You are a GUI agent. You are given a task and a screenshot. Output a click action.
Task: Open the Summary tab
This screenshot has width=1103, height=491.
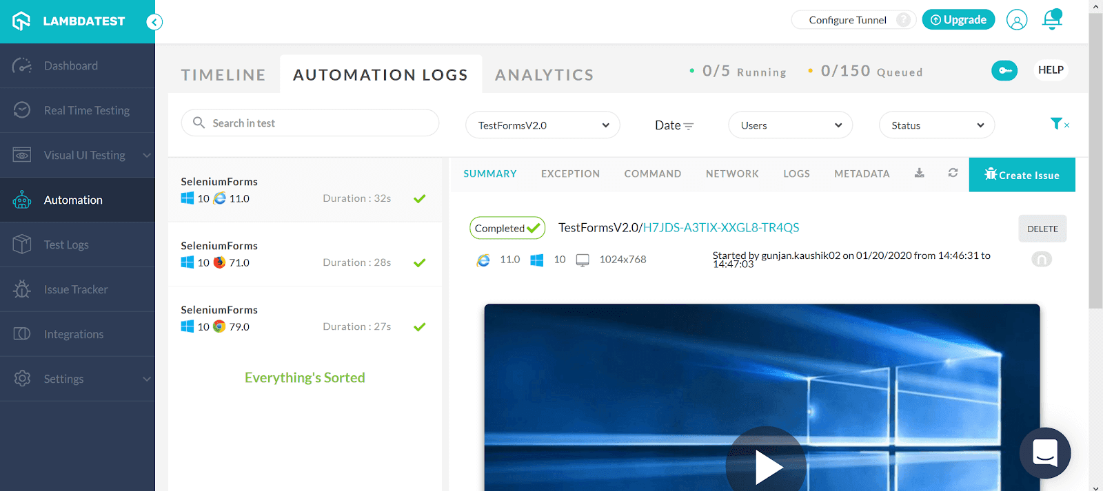point(490,174)
